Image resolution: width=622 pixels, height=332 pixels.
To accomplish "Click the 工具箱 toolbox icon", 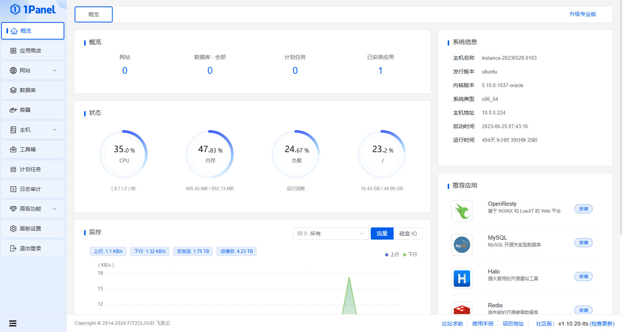I will coord(13,149).
